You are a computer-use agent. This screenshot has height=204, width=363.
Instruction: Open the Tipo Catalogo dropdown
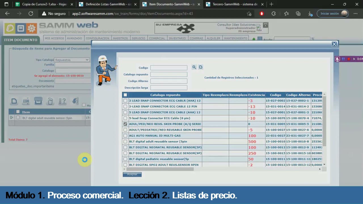click(72, 60)
